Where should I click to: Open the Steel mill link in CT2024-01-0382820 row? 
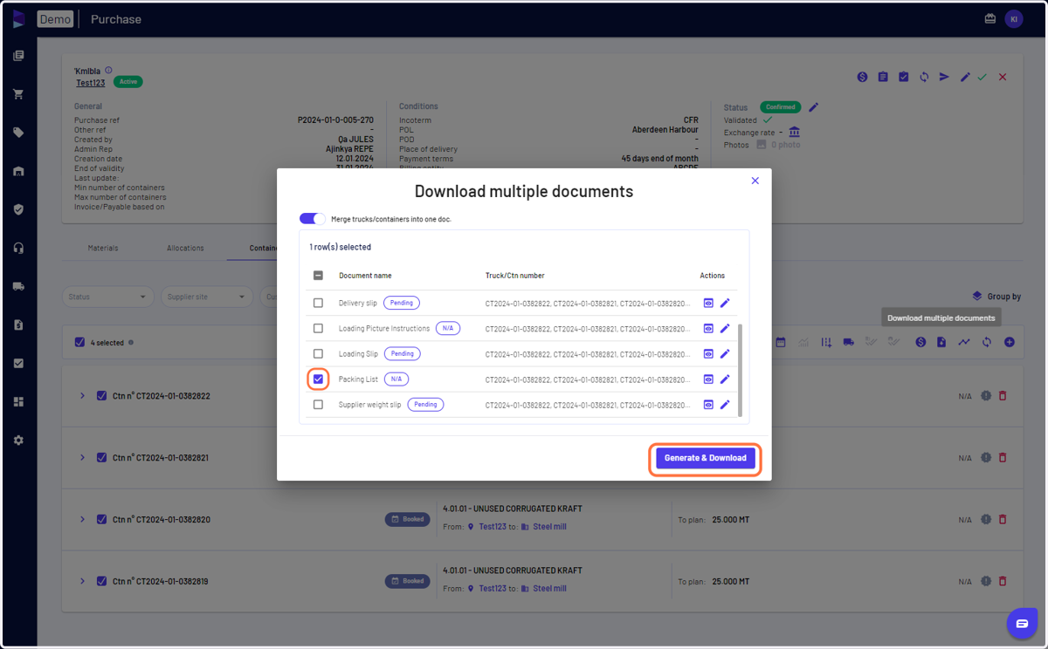(x=549, y=527)
